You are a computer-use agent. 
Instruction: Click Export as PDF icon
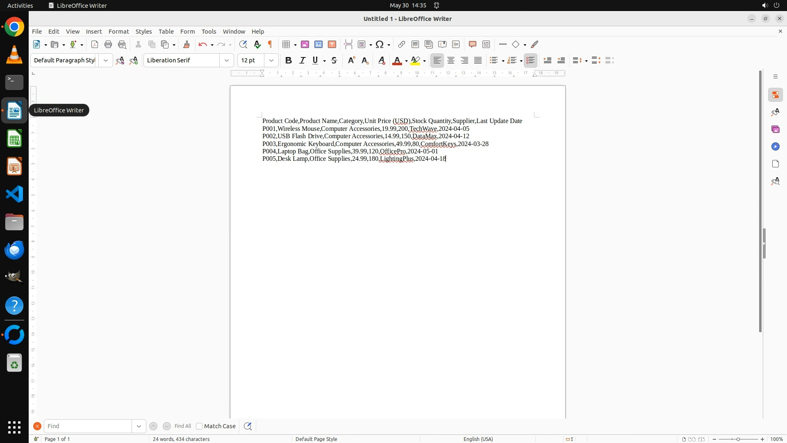(95, 44)
